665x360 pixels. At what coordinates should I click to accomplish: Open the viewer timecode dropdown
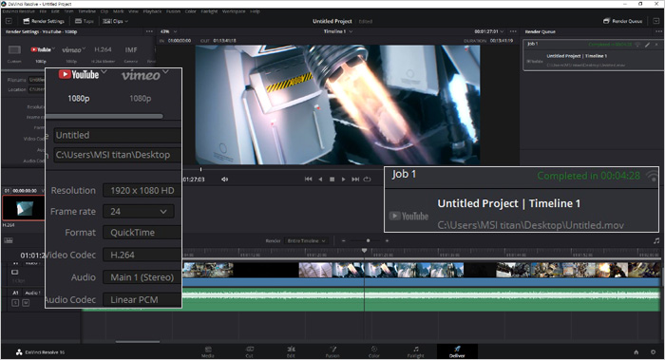489,31
